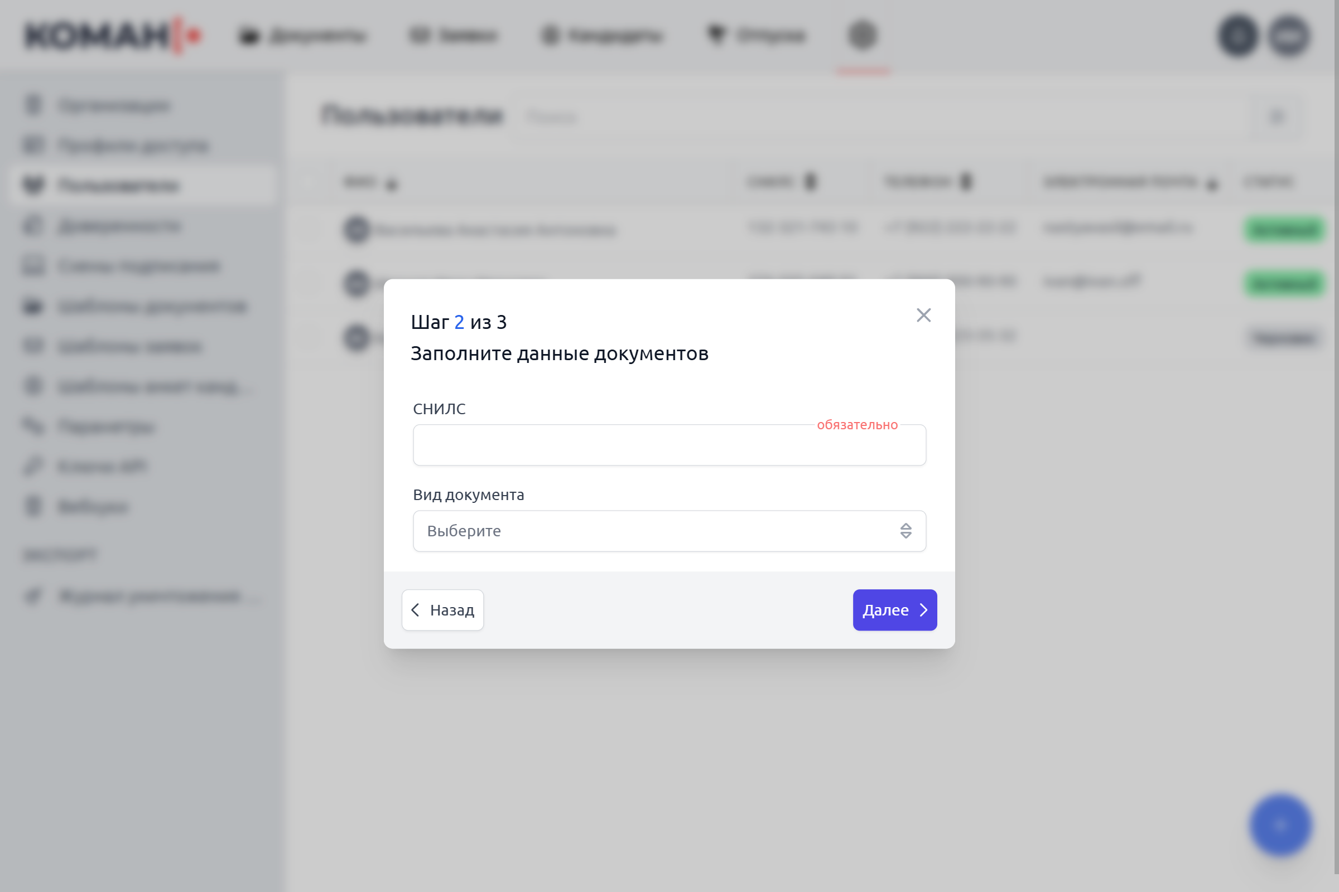Proceed with the Далее button
The image size is (1339, 892).
click(x=894, y=610)
